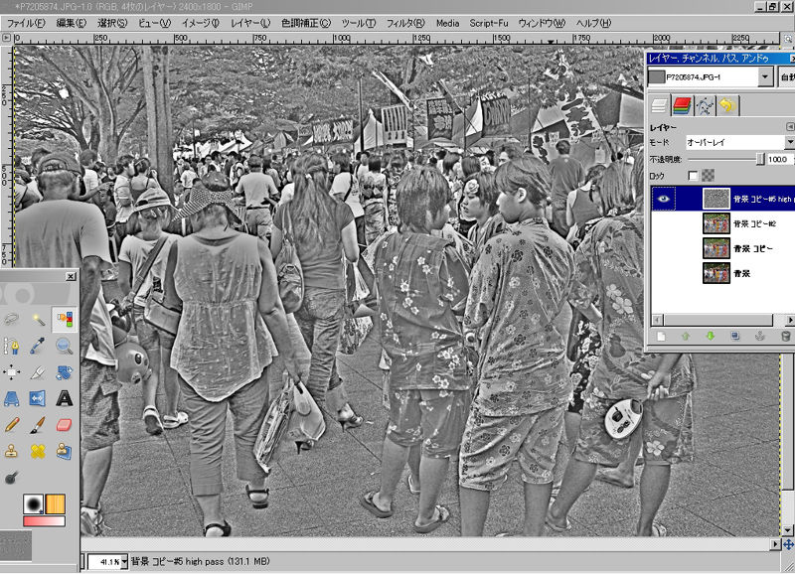Switch to the Paths tab
The height and width of the screenshot is (574, 795).
(705, 106)
